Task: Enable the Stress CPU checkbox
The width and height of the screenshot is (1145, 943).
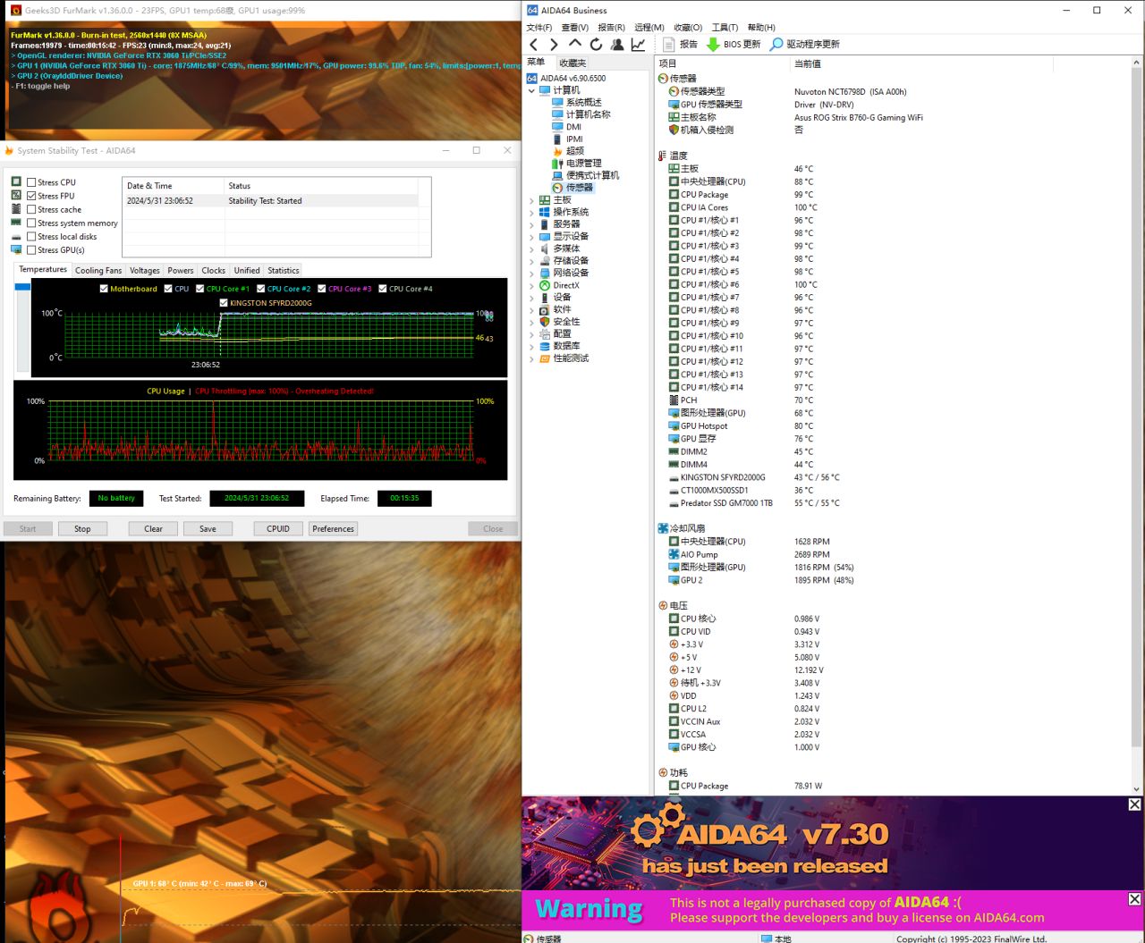Action: [x=31, y=182]
